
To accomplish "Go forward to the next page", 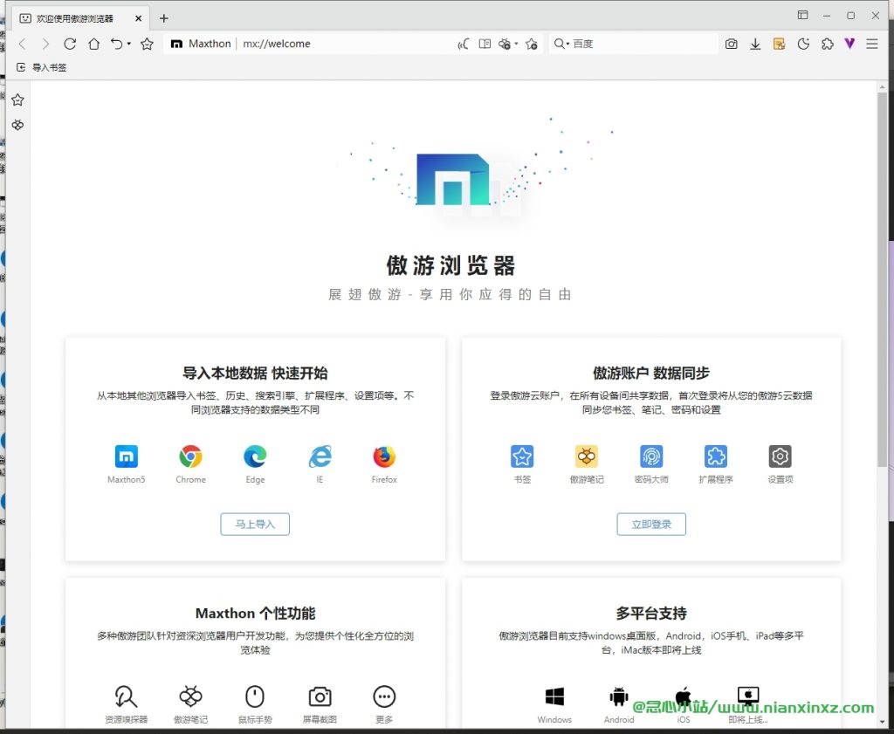I will (45, 44).
